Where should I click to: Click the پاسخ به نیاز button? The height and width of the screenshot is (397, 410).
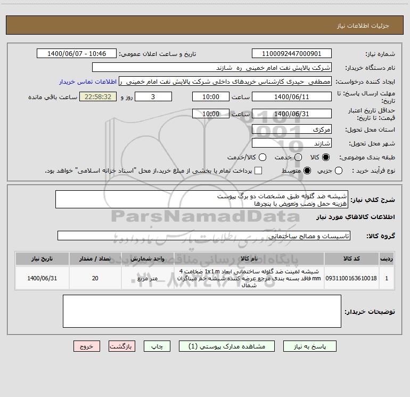[310, 346]
